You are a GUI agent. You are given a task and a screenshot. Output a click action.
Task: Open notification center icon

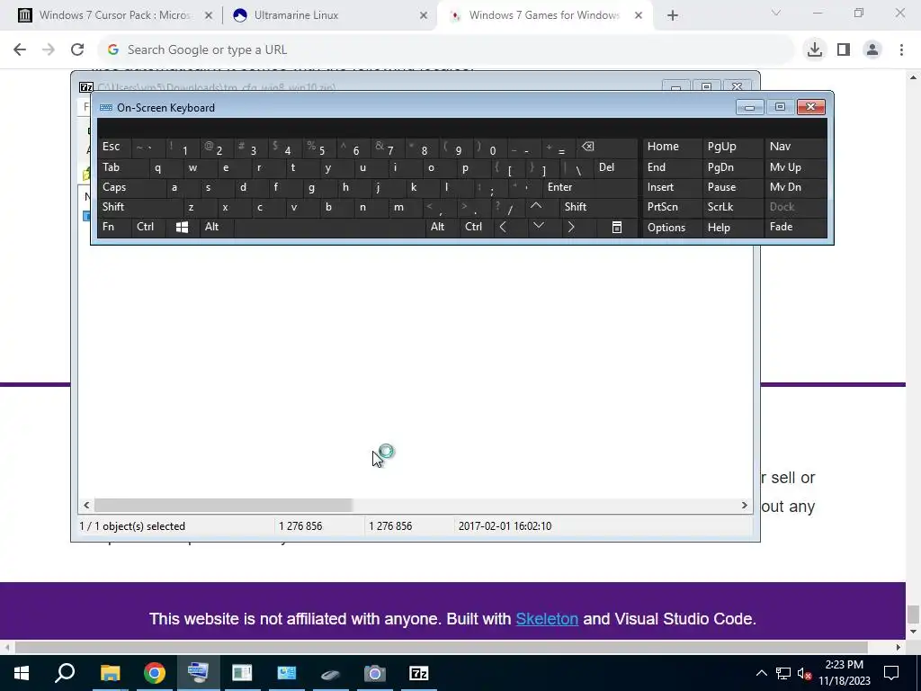(x=891, y=673)
